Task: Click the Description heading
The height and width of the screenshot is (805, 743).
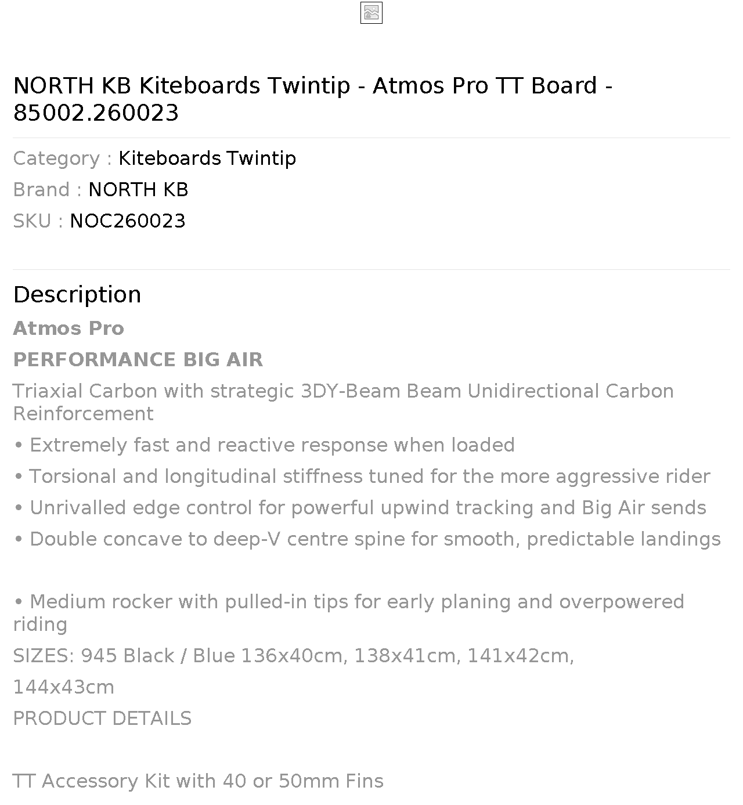Action: pos(77,295)
